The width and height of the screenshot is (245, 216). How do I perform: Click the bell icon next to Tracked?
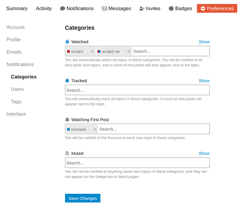67,81
